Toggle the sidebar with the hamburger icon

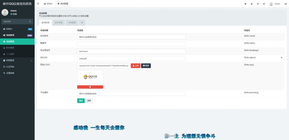click(38, 4)
